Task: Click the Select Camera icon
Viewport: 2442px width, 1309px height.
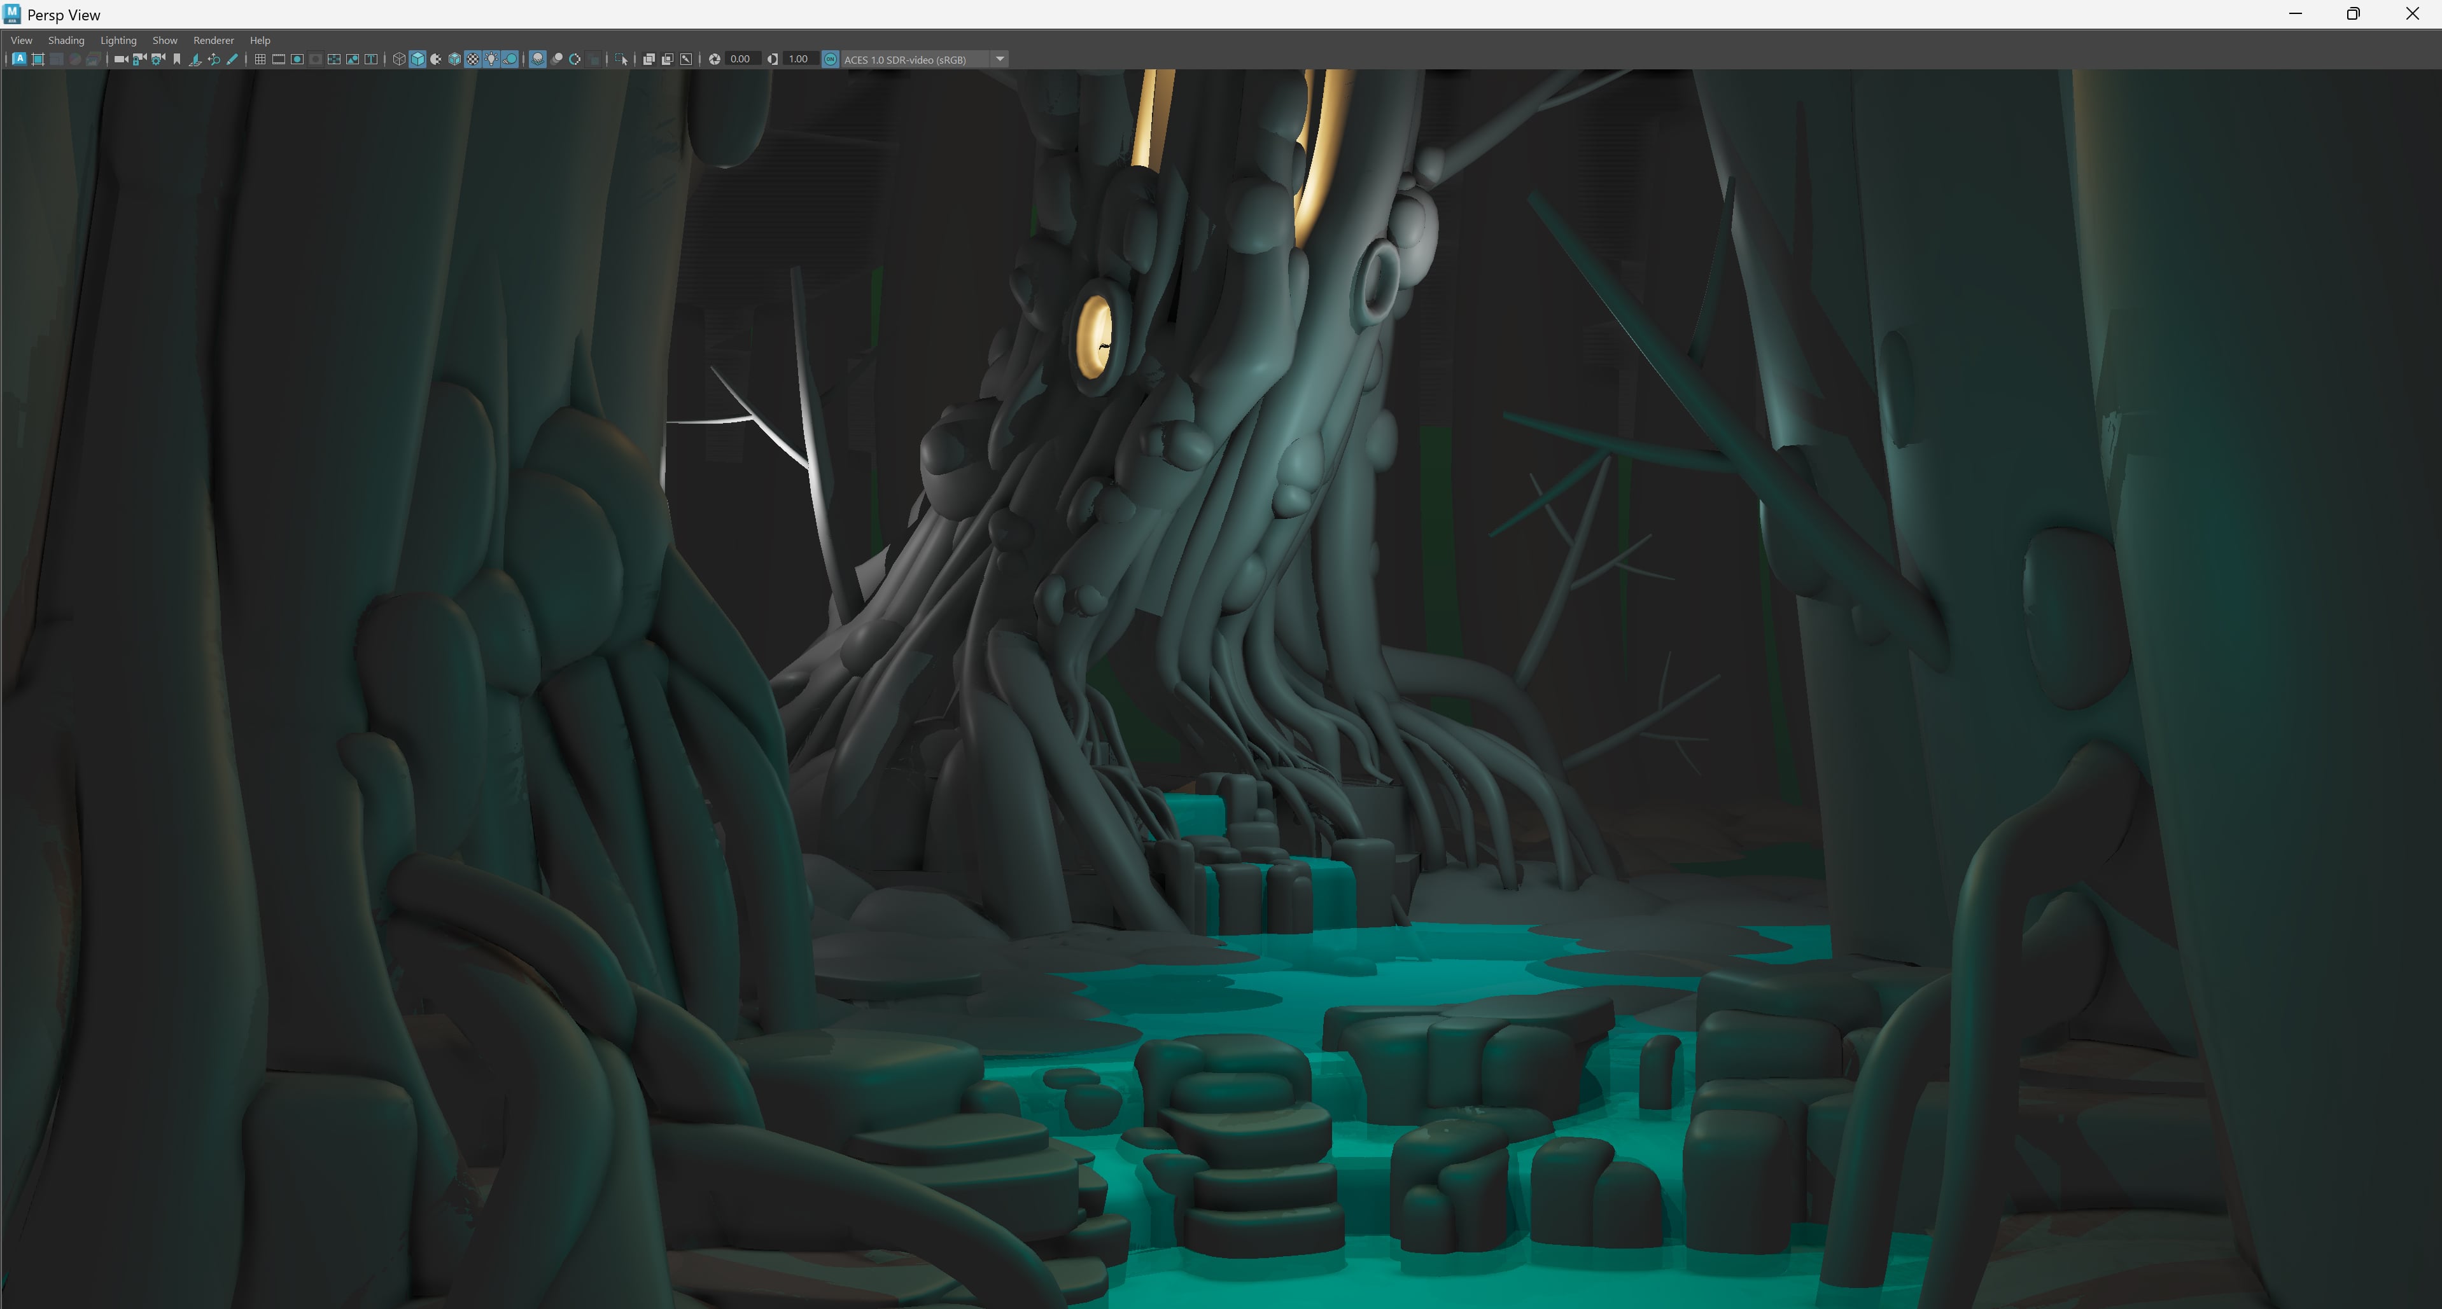Action: (120, 59)
